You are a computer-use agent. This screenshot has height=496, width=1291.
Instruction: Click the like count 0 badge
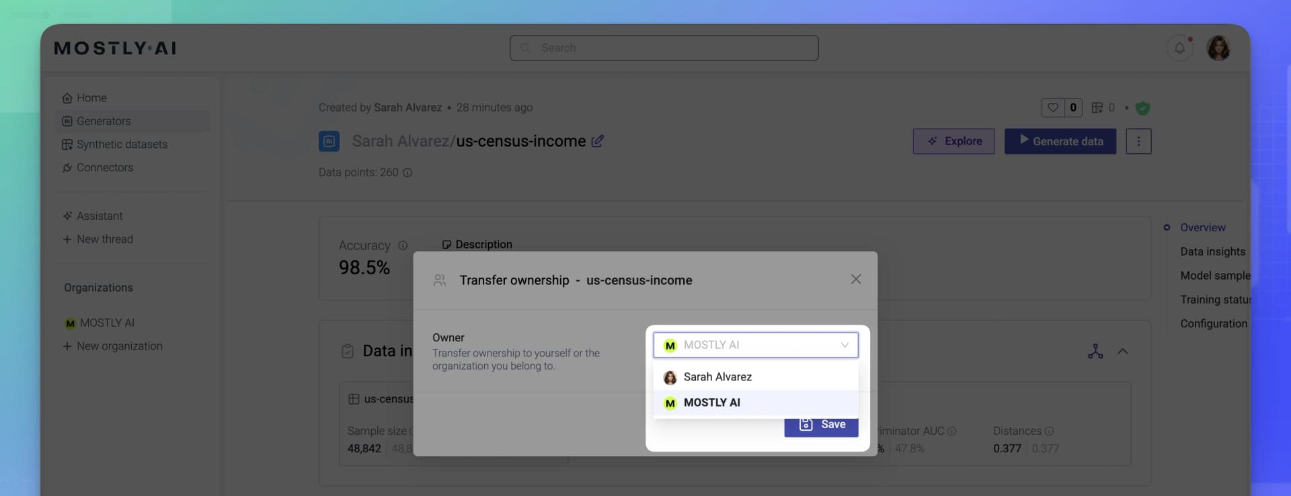(x=1073, y=107)
